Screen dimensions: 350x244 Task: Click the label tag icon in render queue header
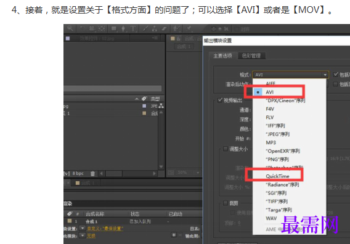pos(70,214)
